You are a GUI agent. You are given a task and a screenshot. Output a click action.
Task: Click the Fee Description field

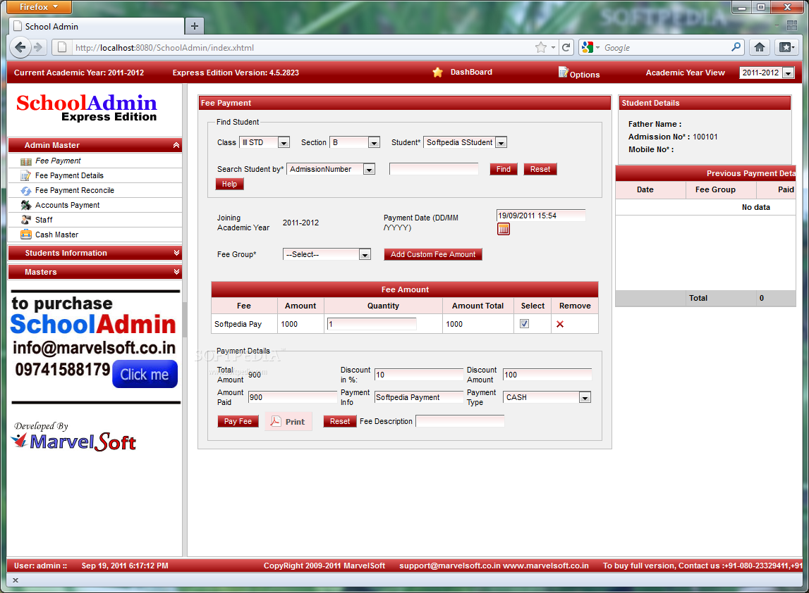point(460,421)
